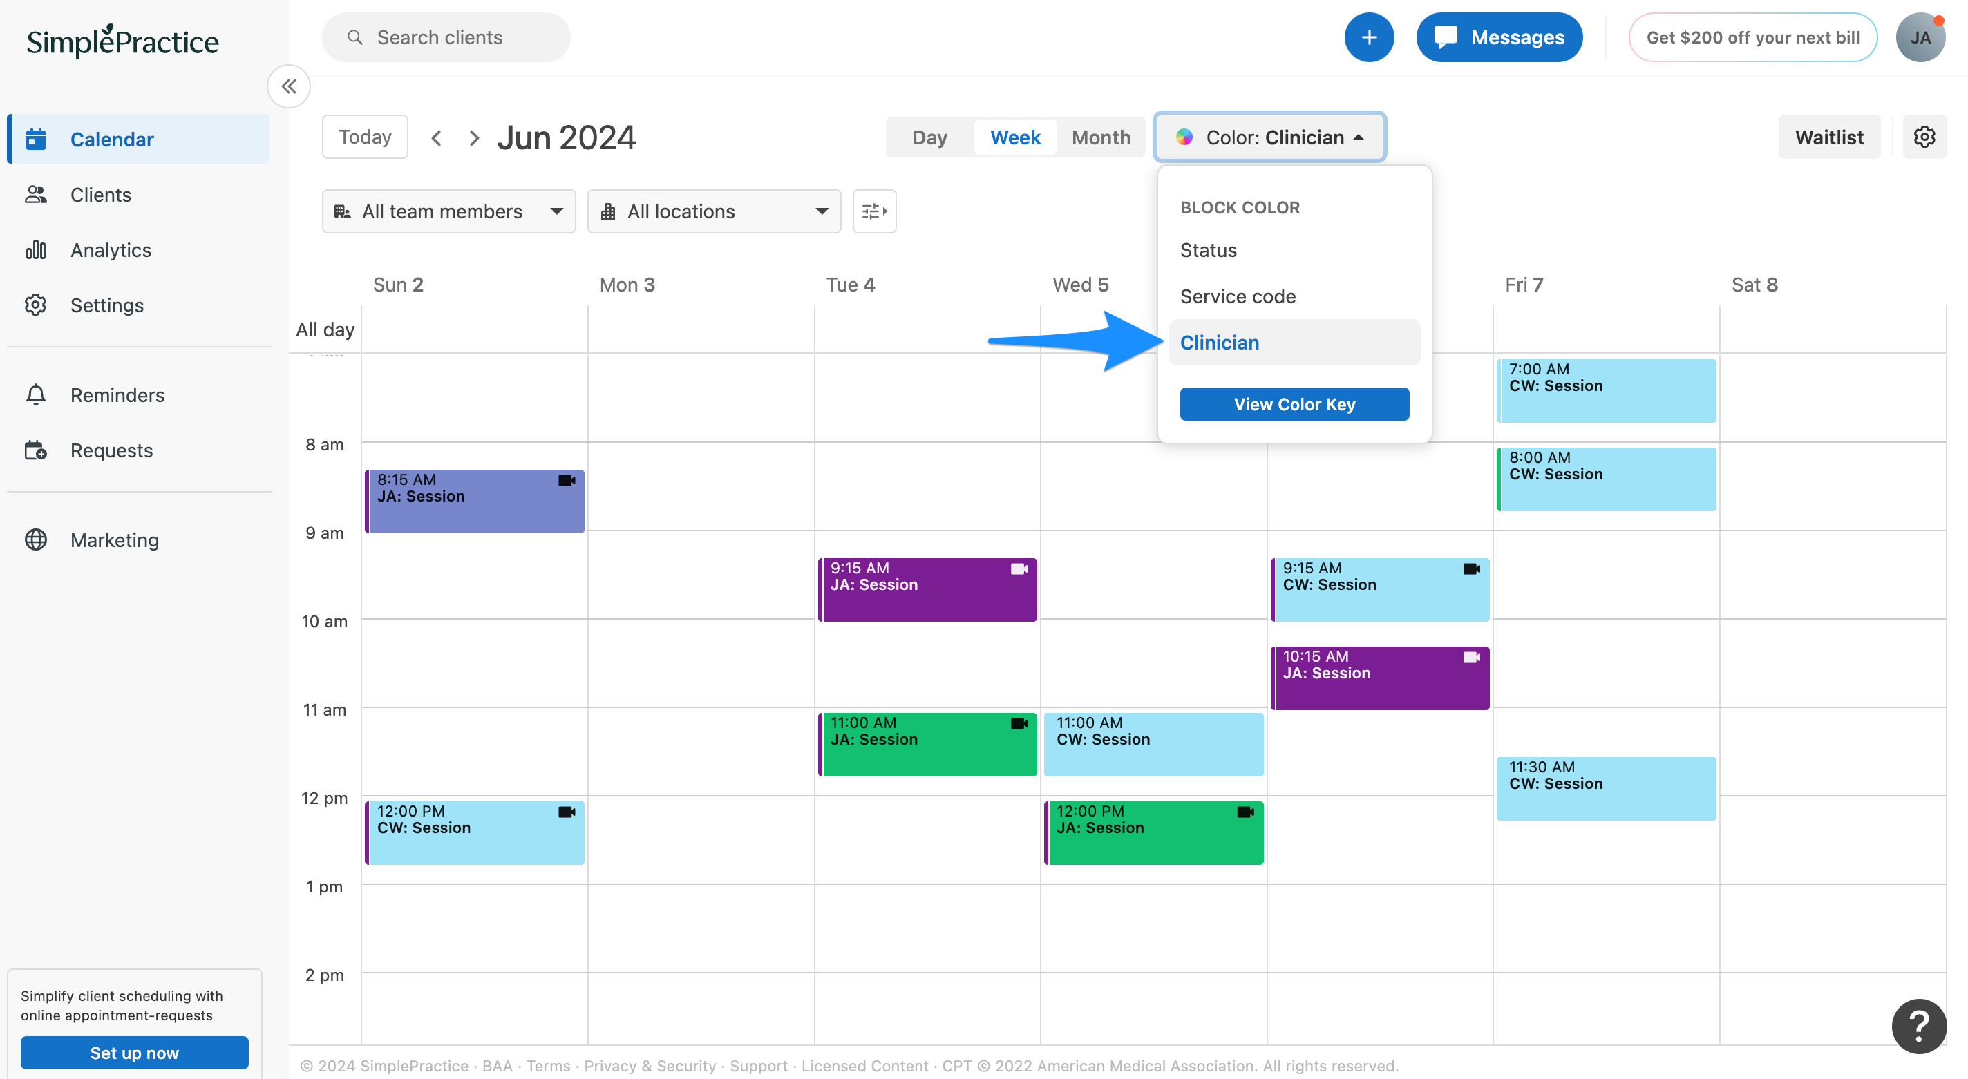Collapse the sidebar with the double-chevron icon
This screenshot has height=1079, width=1968.
pos(289,86)
